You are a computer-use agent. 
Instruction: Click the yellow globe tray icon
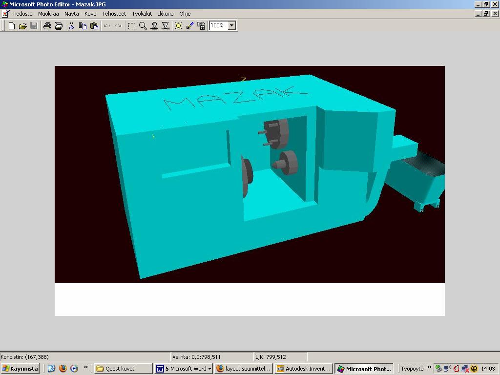tap(474, 369)
